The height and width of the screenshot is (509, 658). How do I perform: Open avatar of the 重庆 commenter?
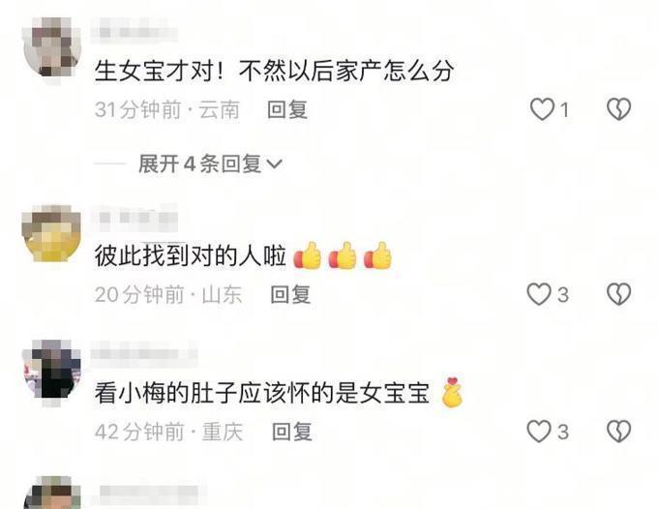tap(52, 370)
